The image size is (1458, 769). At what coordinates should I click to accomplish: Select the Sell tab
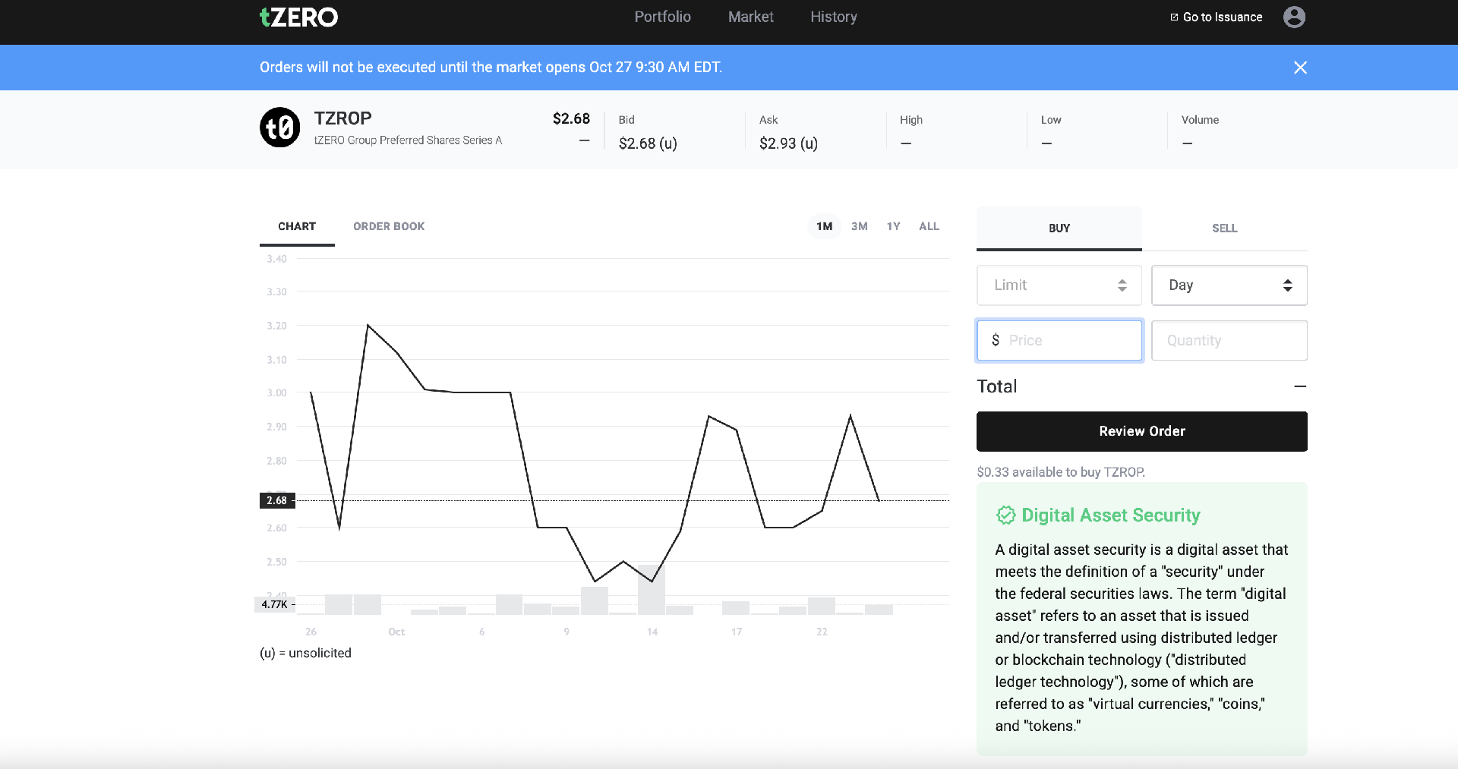click(1224, 228)
